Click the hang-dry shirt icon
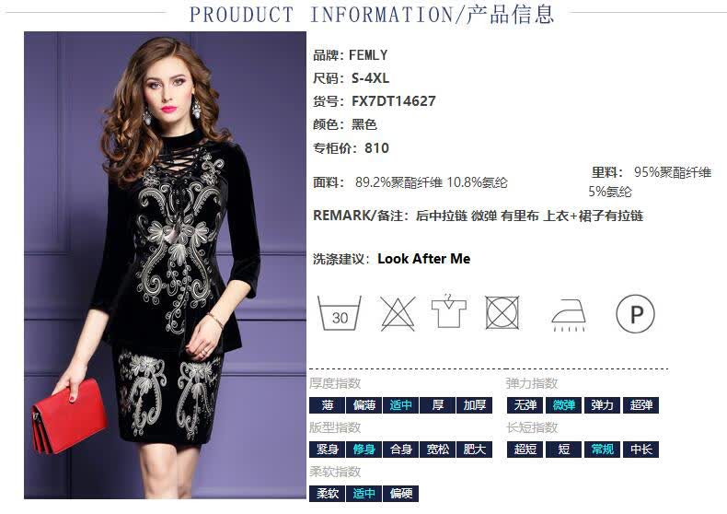727x514 pixels. click(x=448, y=310)
